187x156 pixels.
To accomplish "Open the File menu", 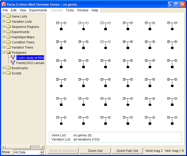I will pos(5,10).
